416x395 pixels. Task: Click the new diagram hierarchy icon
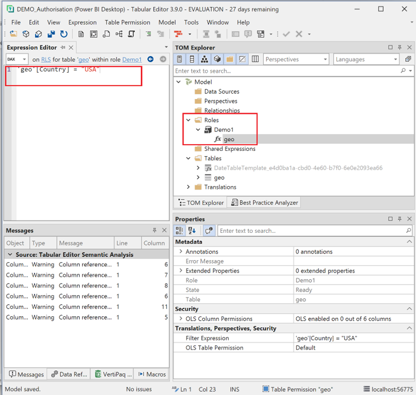point(119,34)
